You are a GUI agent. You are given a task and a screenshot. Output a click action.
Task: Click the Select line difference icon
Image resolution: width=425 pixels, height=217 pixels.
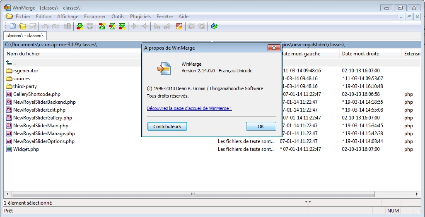click(x=68, y=26)
